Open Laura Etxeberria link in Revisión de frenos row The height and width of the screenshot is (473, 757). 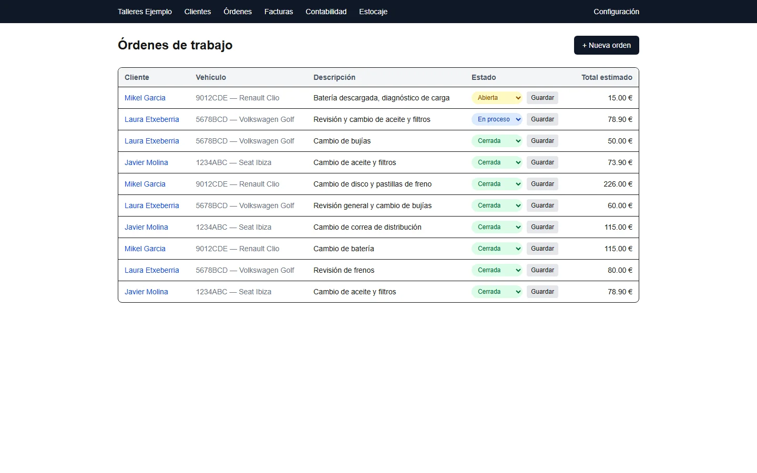[x=152, y=270]
